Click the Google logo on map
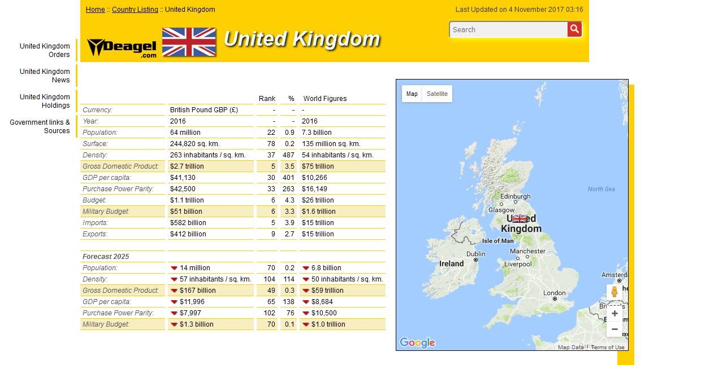 tap(417, 342)
